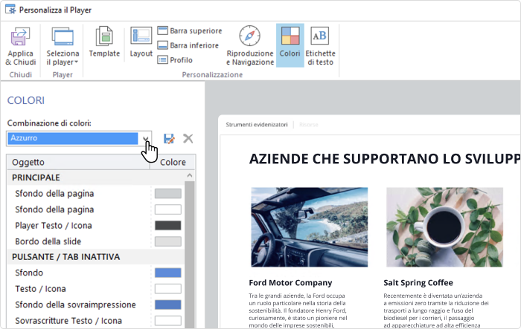521x329 pixels.
Task: Click the Oggetto column header
Action: pos(78,162)
